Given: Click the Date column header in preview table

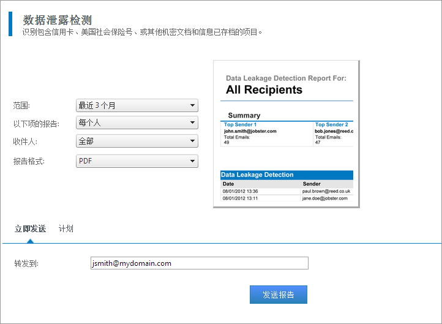Looking at the screenshot, I should coord(228,184).
